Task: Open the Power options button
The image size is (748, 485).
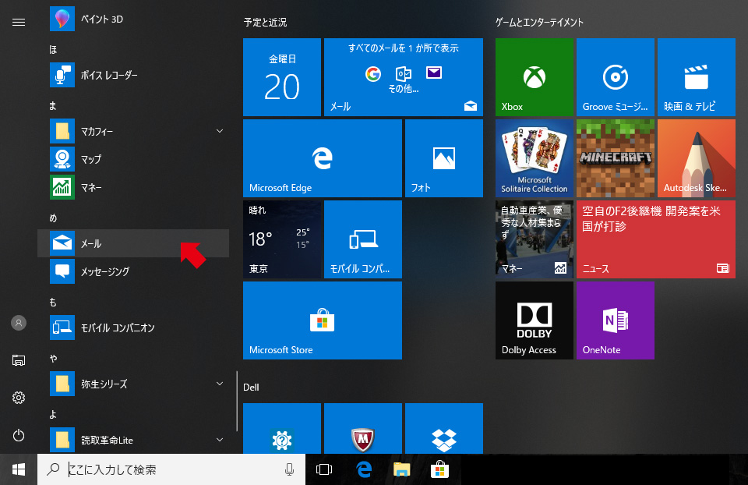Action: 19,435
